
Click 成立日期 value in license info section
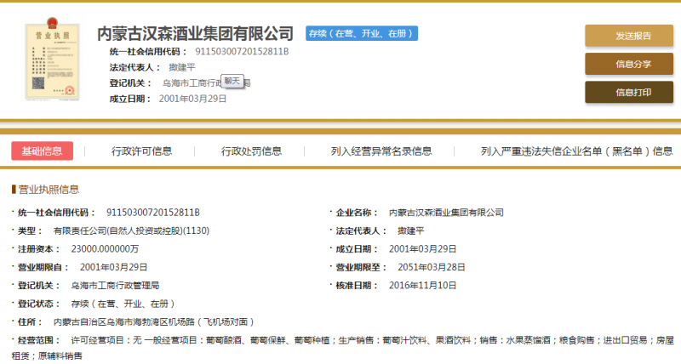pos(422,248)
